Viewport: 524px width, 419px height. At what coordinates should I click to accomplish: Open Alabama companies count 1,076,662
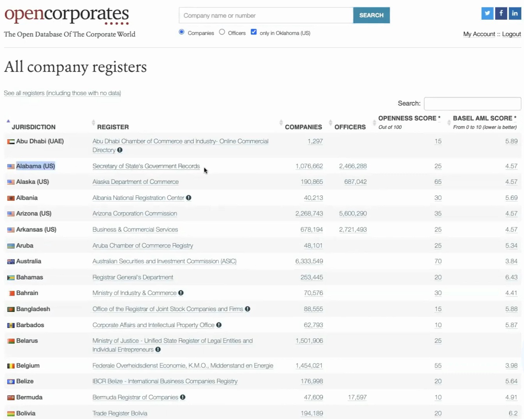coord(309,166)
